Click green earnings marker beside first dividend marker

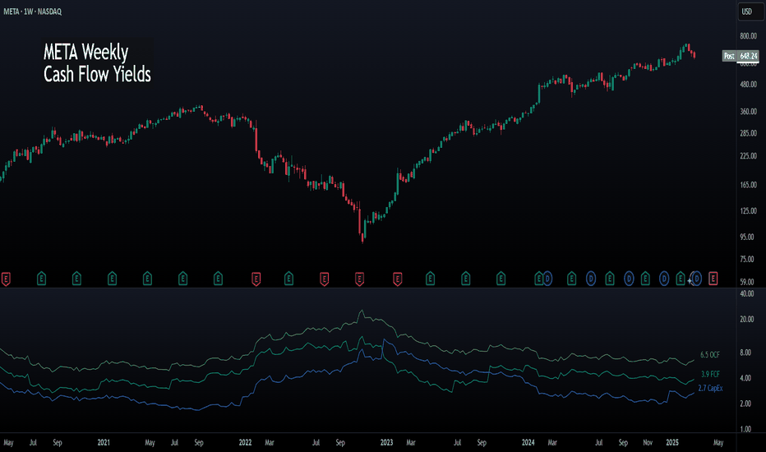538,279
